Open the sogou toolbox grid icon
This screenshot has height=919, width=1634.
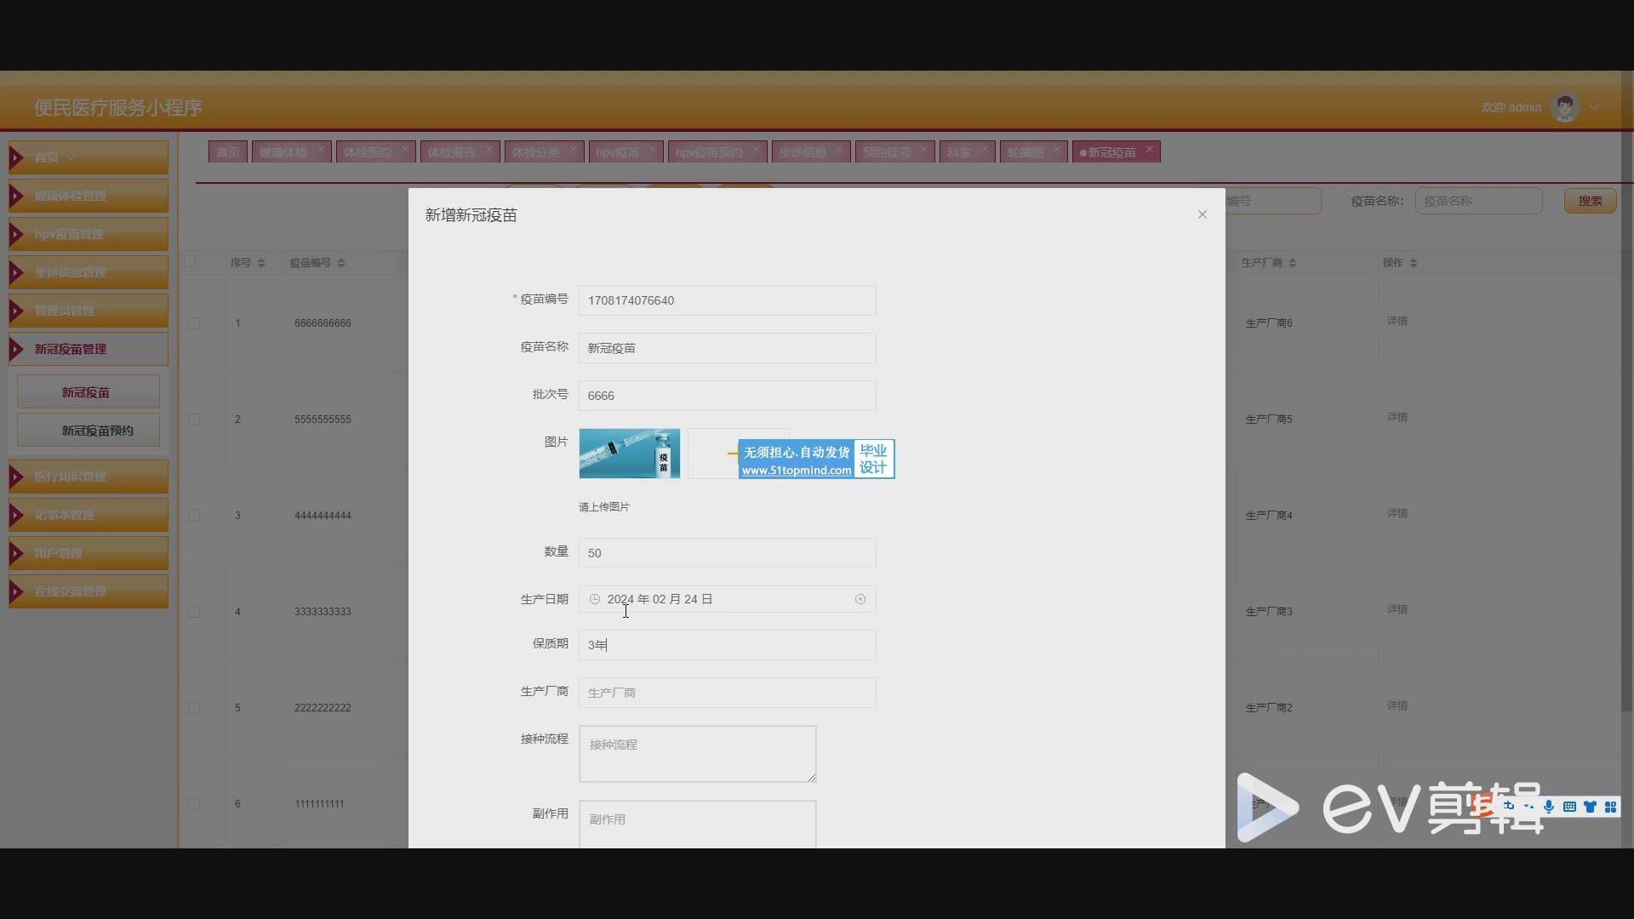click(x=1610, y=807)
